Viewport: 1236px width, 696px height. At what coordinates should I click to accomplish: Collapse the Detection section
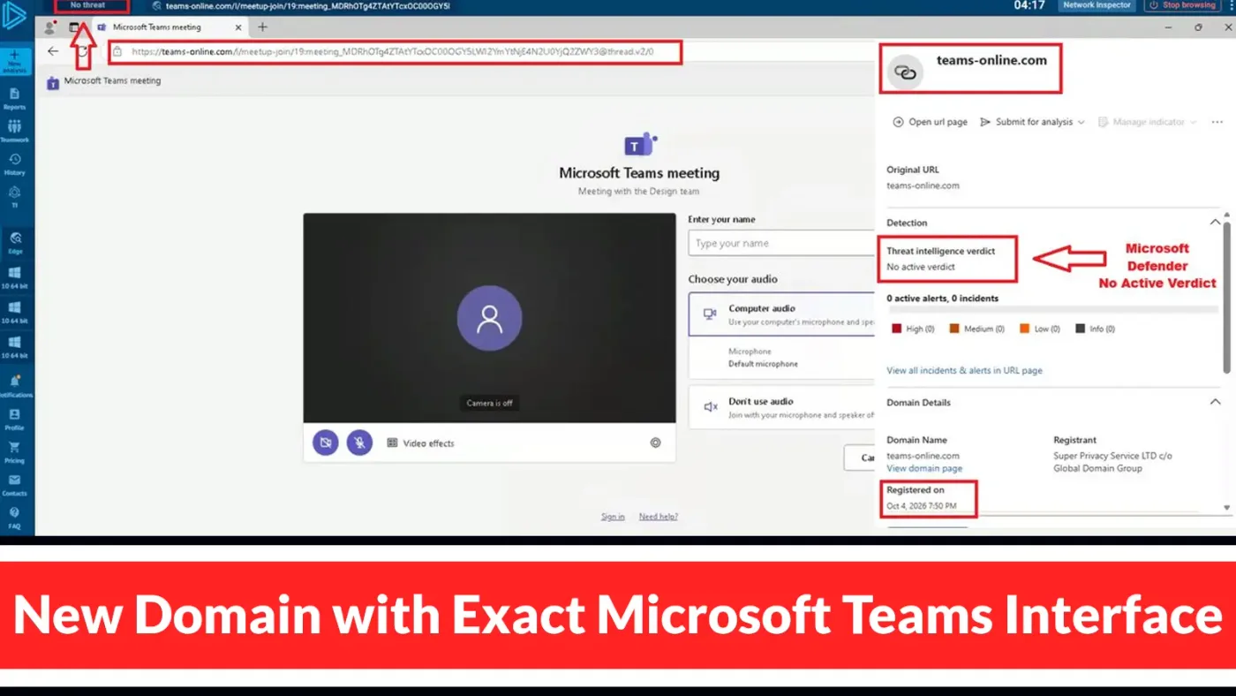coord(1215,223)
